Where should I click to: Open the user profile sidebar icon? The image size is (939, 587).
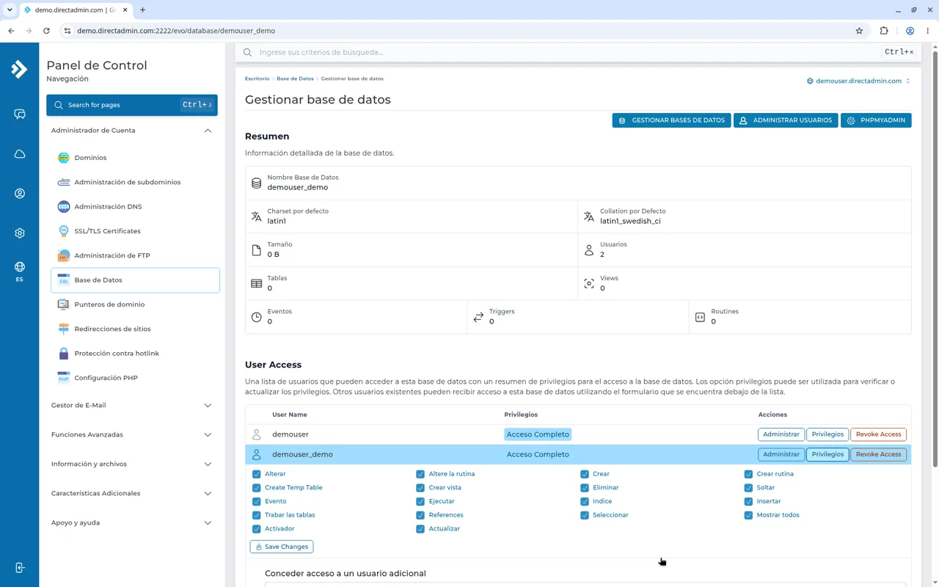pos(20,194)
